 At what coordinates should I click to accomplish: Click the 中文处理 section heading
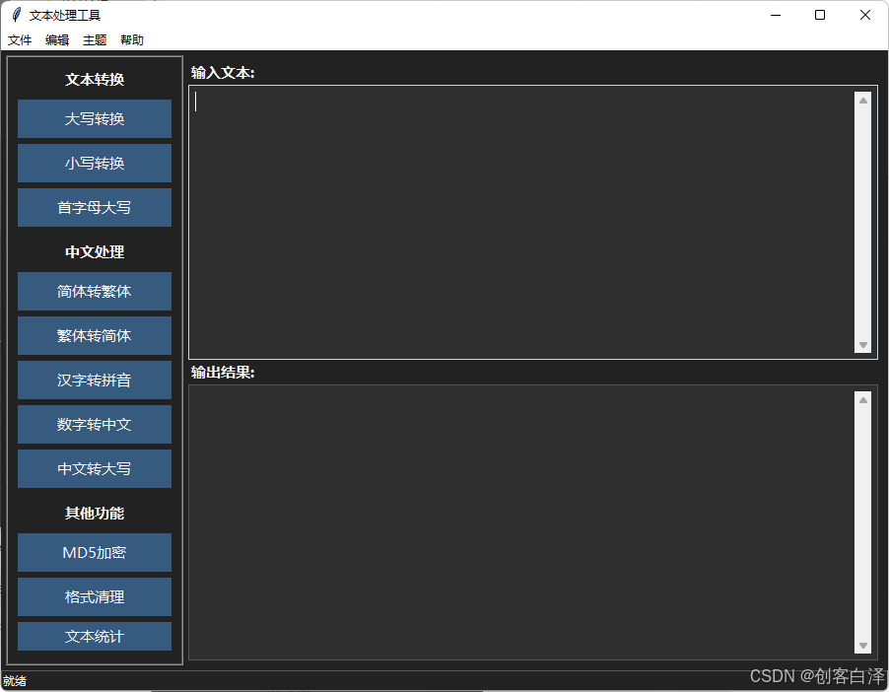[x=94, y=251]
